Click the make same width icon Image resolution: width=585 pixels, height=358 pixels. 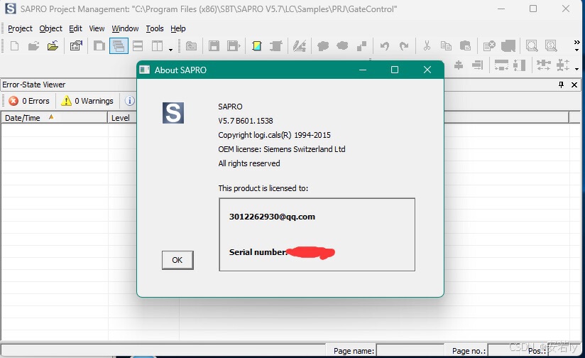click(x=501, y=65)
